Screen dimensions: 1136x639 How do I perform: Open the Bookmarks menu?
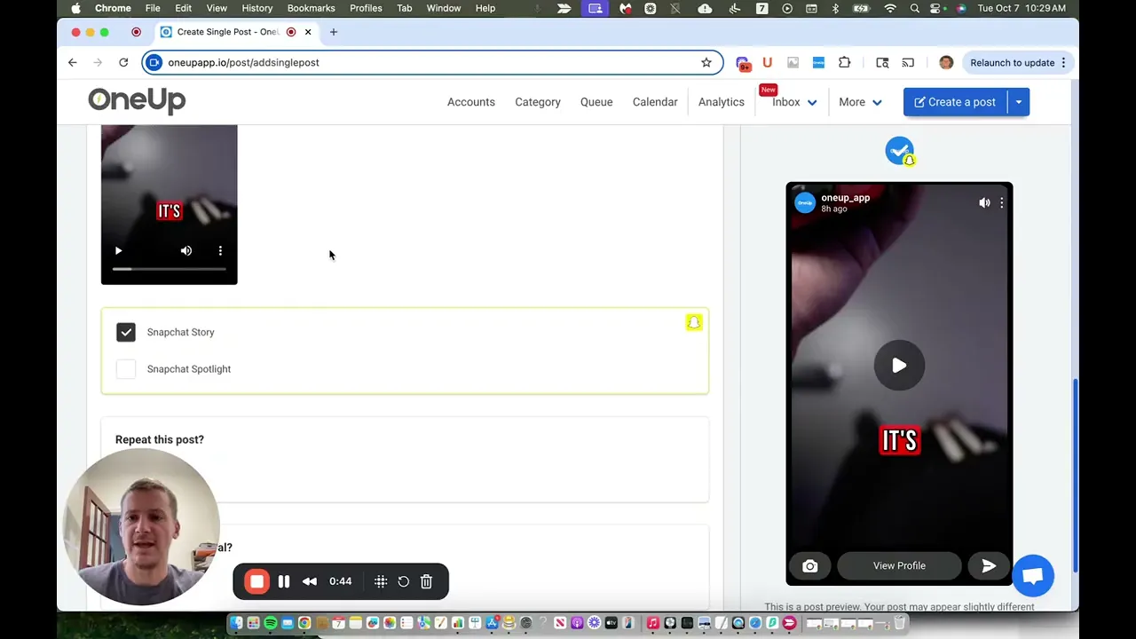(311, 8)
